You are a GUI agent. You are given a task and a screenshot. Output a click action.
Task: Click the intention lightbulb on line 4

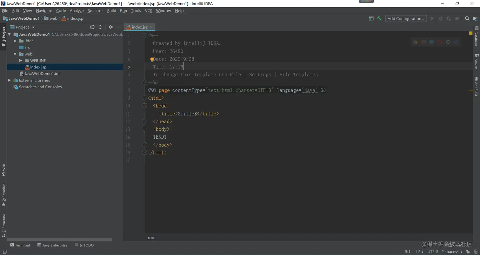pos(152,59)
